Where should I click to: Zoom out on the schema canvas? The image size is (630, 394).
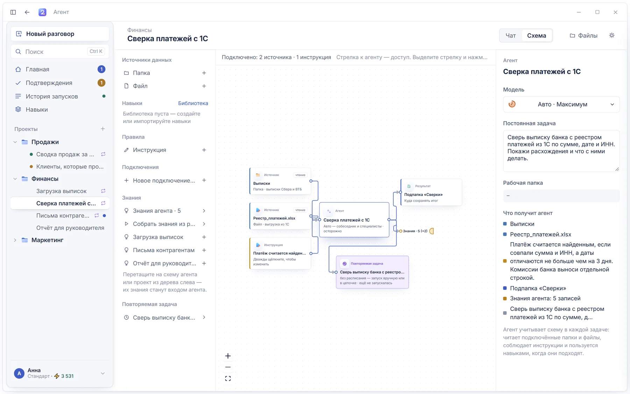coord(228,367)
